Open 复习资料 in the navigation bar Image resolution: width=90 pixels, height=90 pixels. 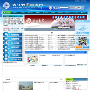pyautogui.click(x=45, y=12)
